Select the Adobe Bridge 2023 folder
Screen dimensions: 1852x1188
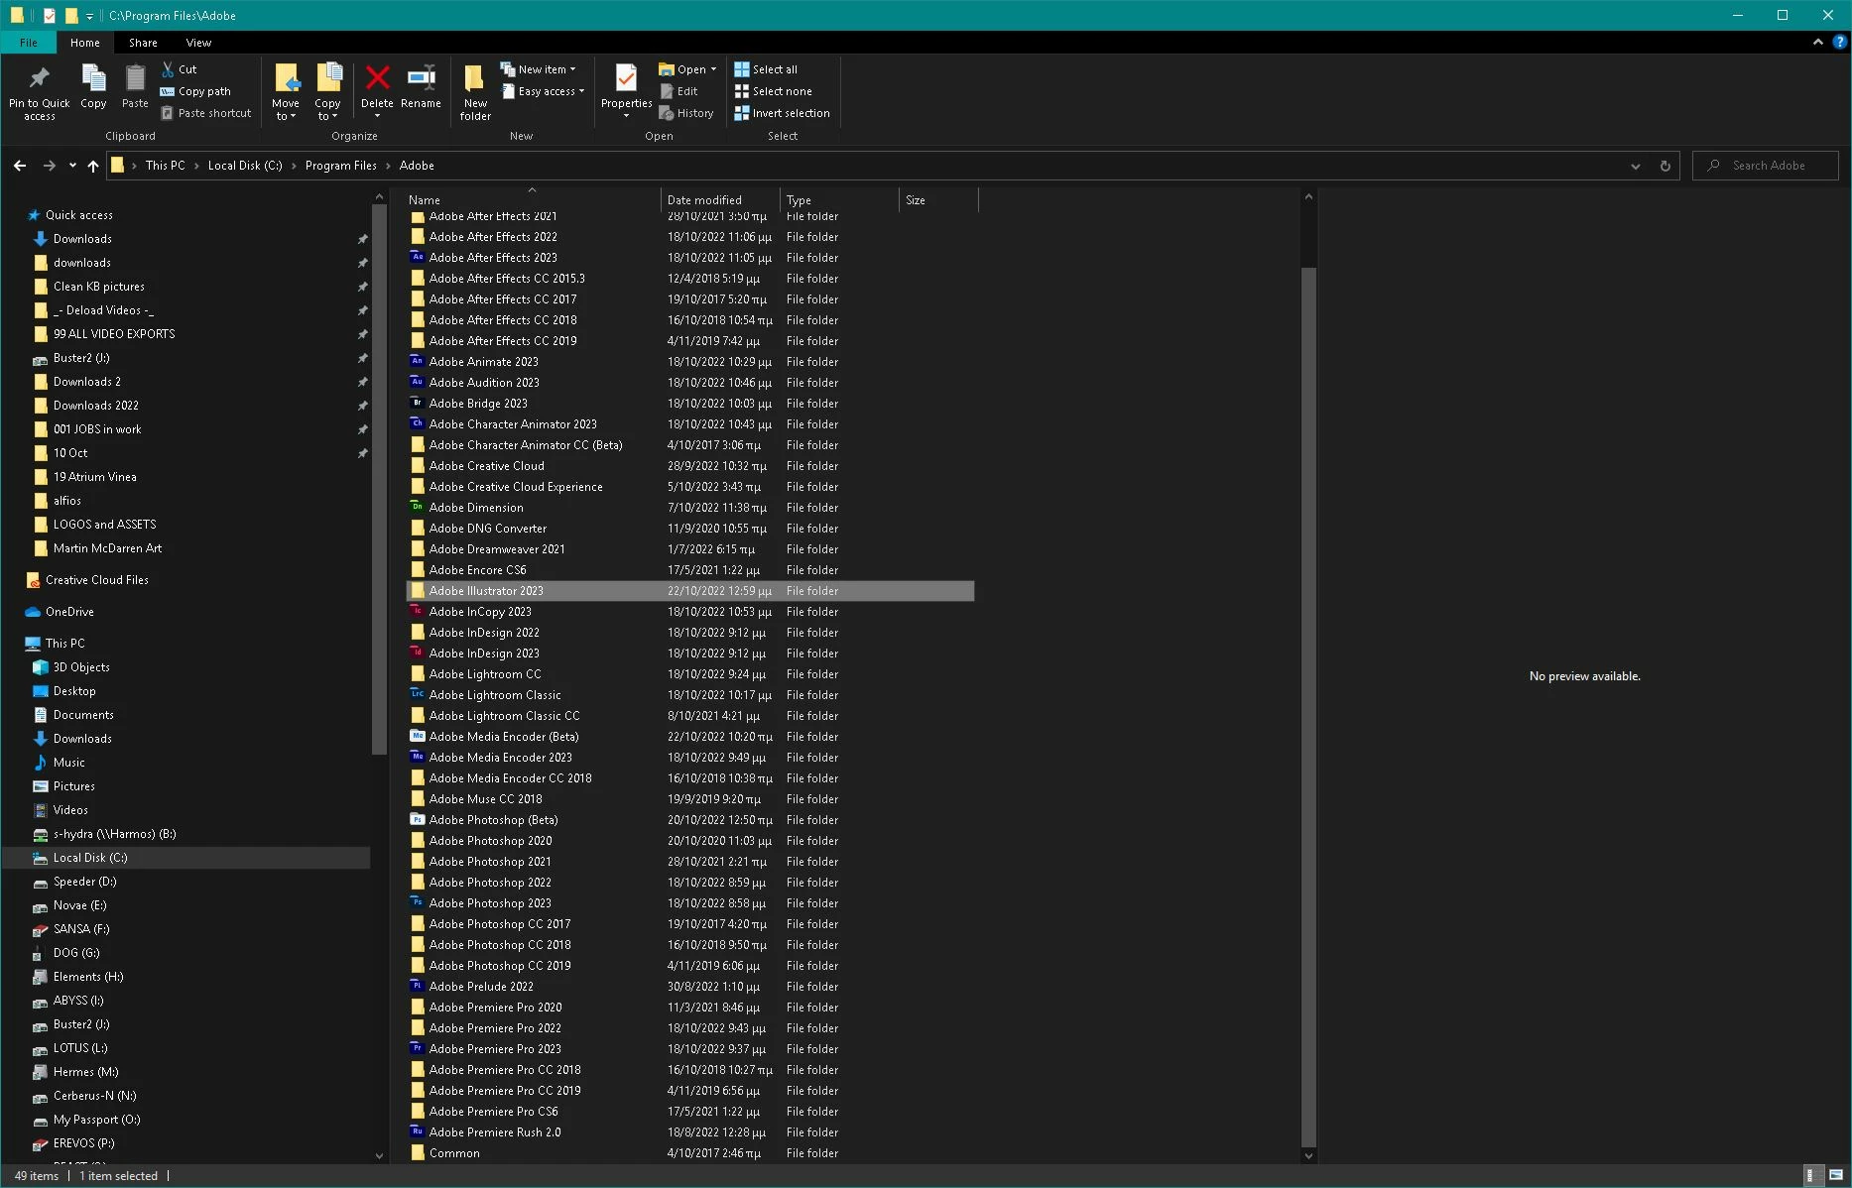click(690, 404)
